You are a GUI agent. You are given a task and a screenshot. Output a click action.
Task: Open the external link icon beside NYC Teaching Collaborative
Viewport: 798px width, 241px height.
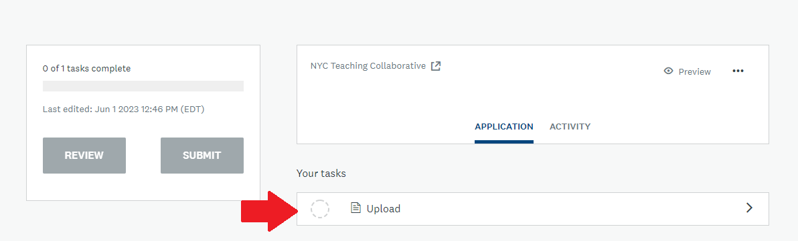[x=436, y=66]
